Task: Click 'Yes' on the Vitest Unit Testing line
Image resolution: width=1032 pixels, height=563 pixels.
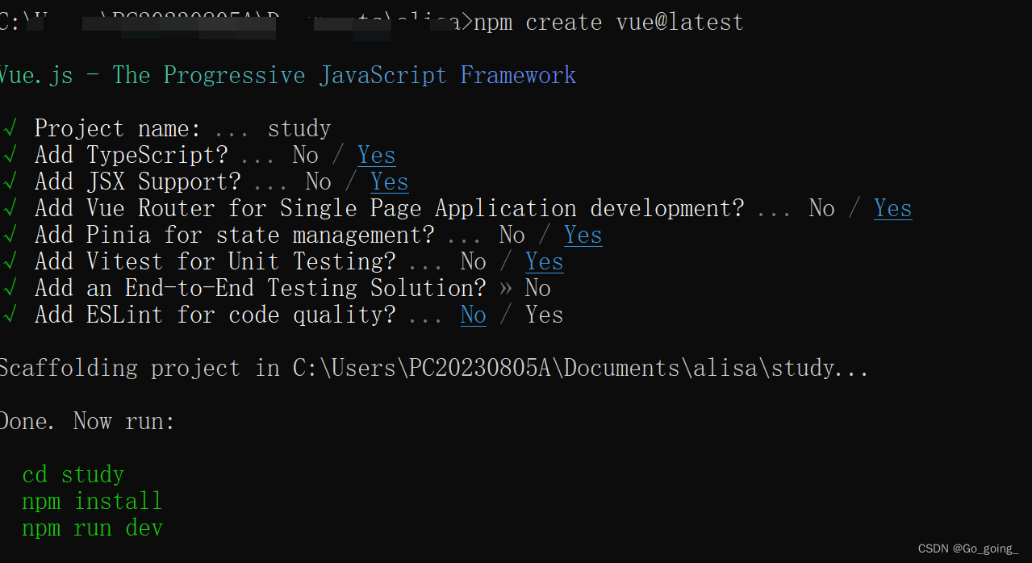Action: coord(545,261)
